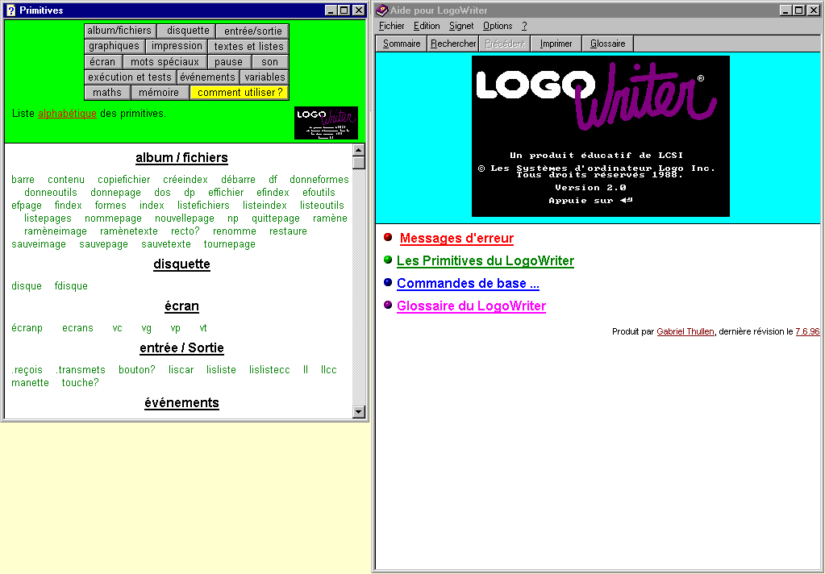The width and height of the screenshot is (825, 574).
Task: Open the Signet menu
Action: coord(461,26)
